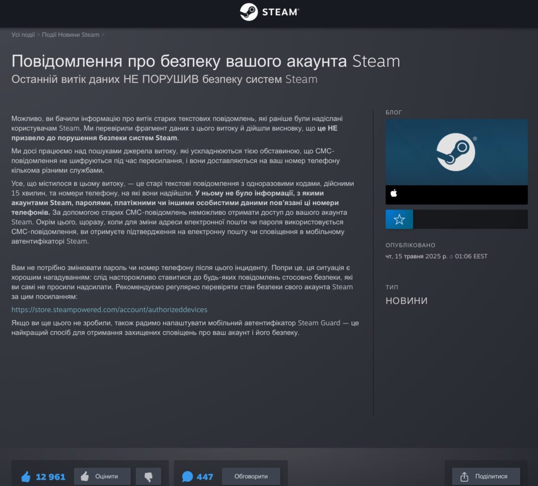Click the date 'чт, 15 травня 2025 р.'

point(416,256)
